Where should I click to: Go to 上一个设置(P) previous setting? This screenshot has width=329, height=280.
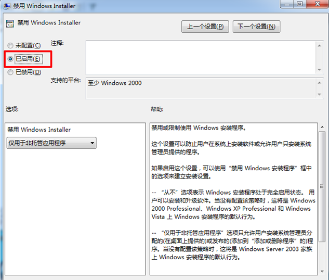pyautogui.click(x=205, y=26)
